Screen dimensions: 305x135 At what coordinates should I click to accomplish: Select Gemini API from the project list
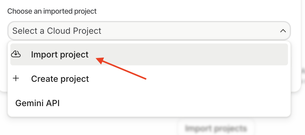pyautogui.click(x=37, y=103)
